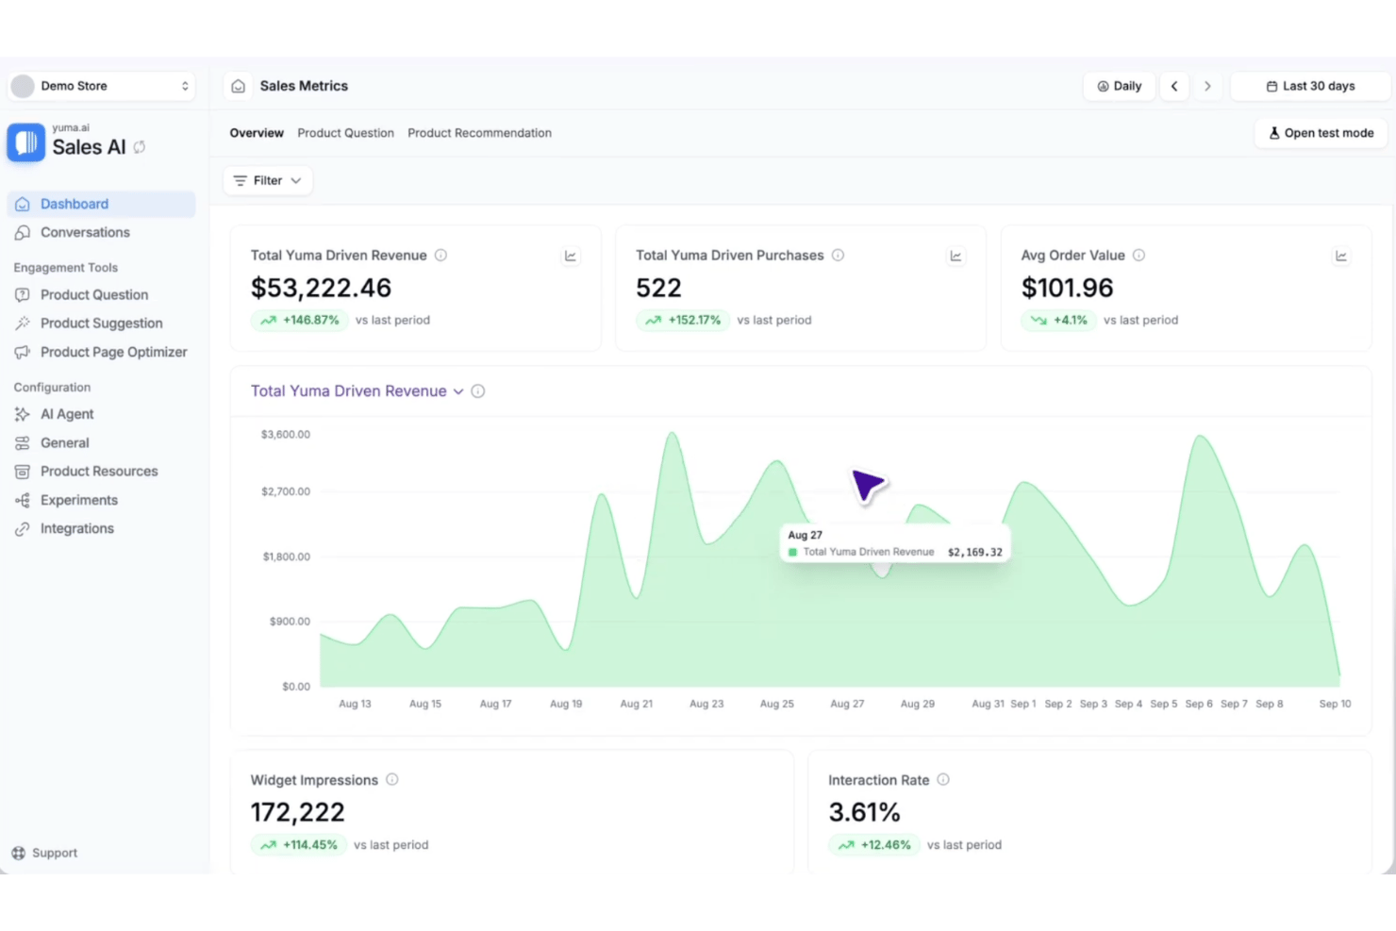Click the 522 purchases value
The image size is (1396, 931).
click(658, 288)
